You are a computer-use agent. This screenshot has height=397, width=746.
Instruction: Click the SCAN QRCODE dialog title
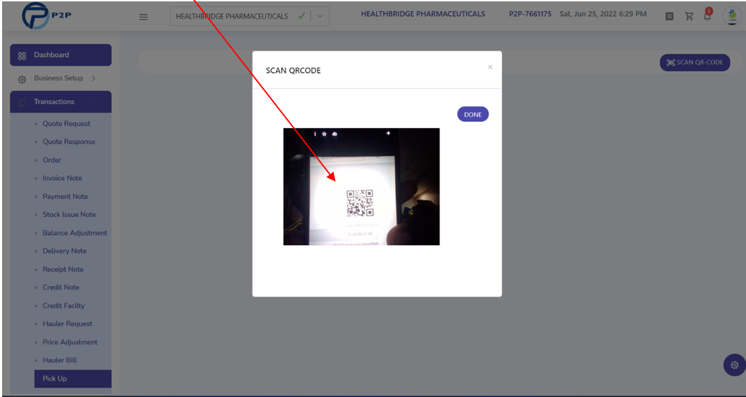(x=293, y=71)
